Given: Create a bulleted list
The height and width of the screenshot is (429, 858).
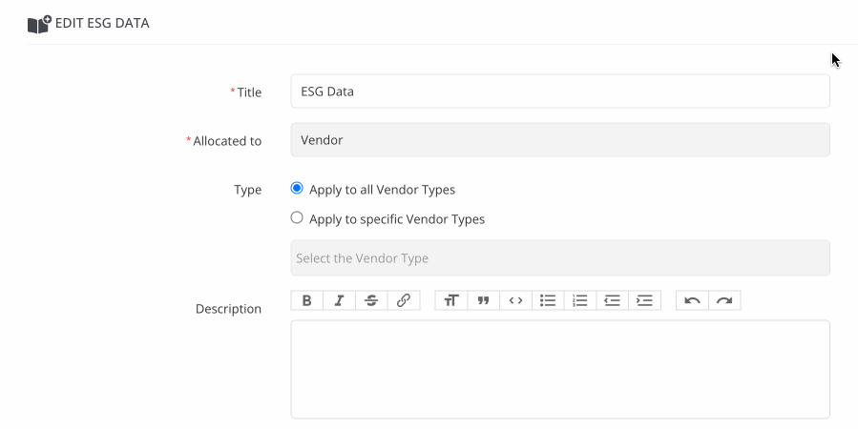Looking at the screenshot, I should click(548, 300).
